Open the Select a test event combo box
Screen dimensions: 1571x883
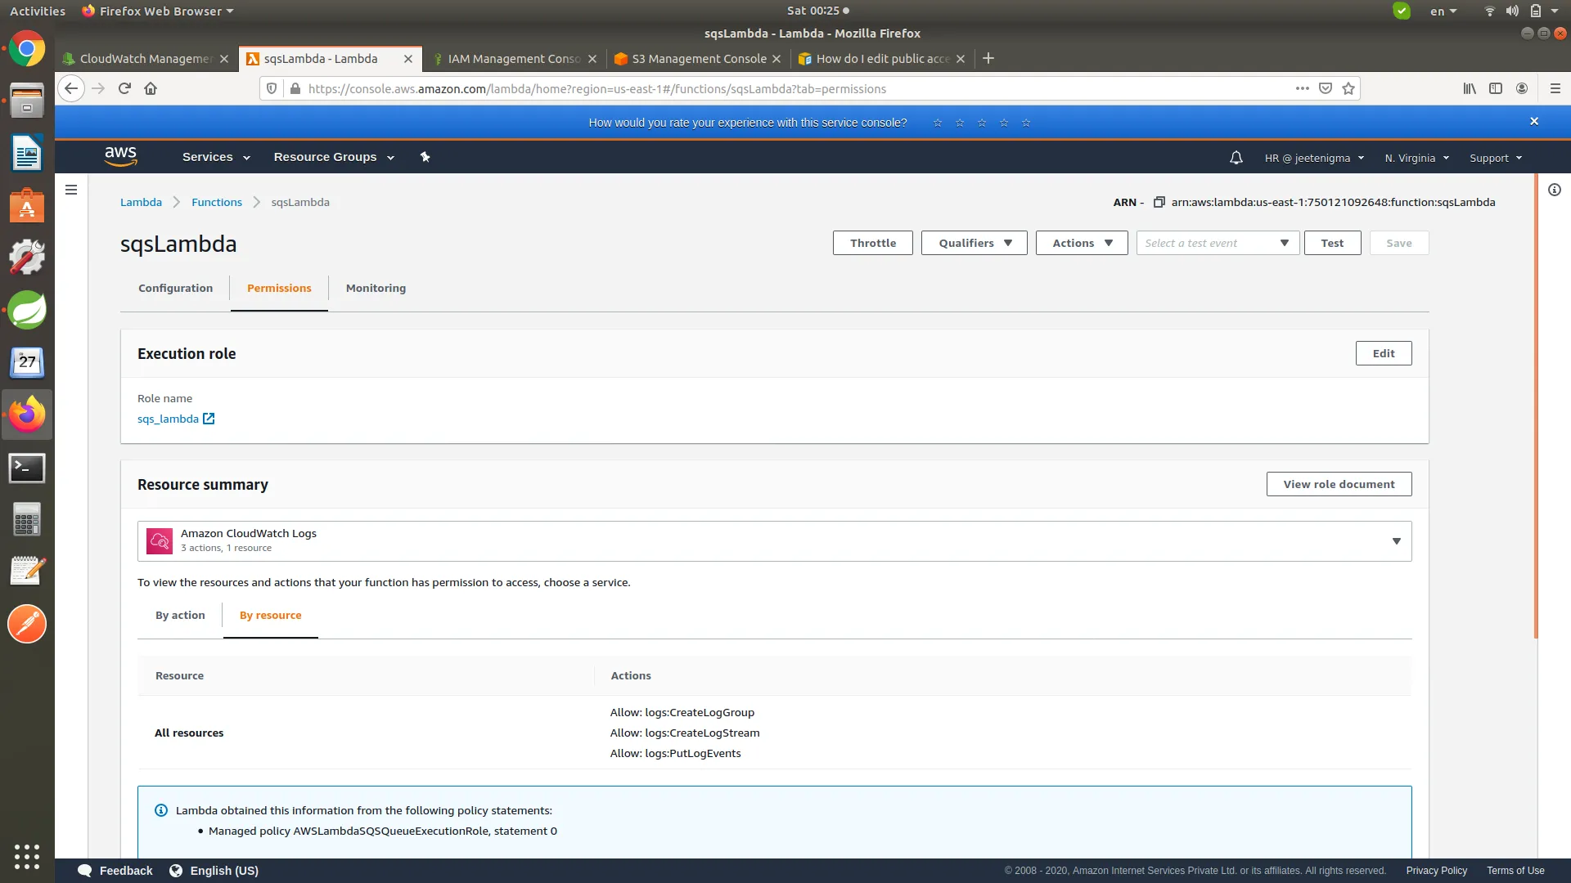(1217, 243)
